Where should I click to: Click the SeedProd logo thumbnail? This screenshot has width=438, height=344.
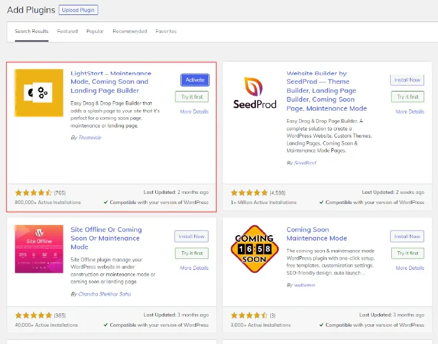click(255, 93)
